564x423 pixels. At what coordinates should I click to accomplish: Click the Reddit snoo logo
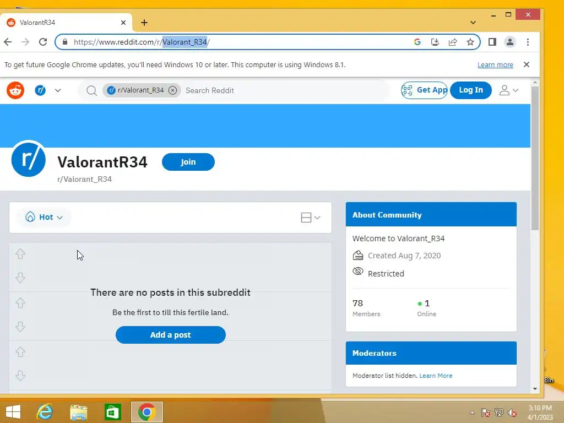click(15, 90)
